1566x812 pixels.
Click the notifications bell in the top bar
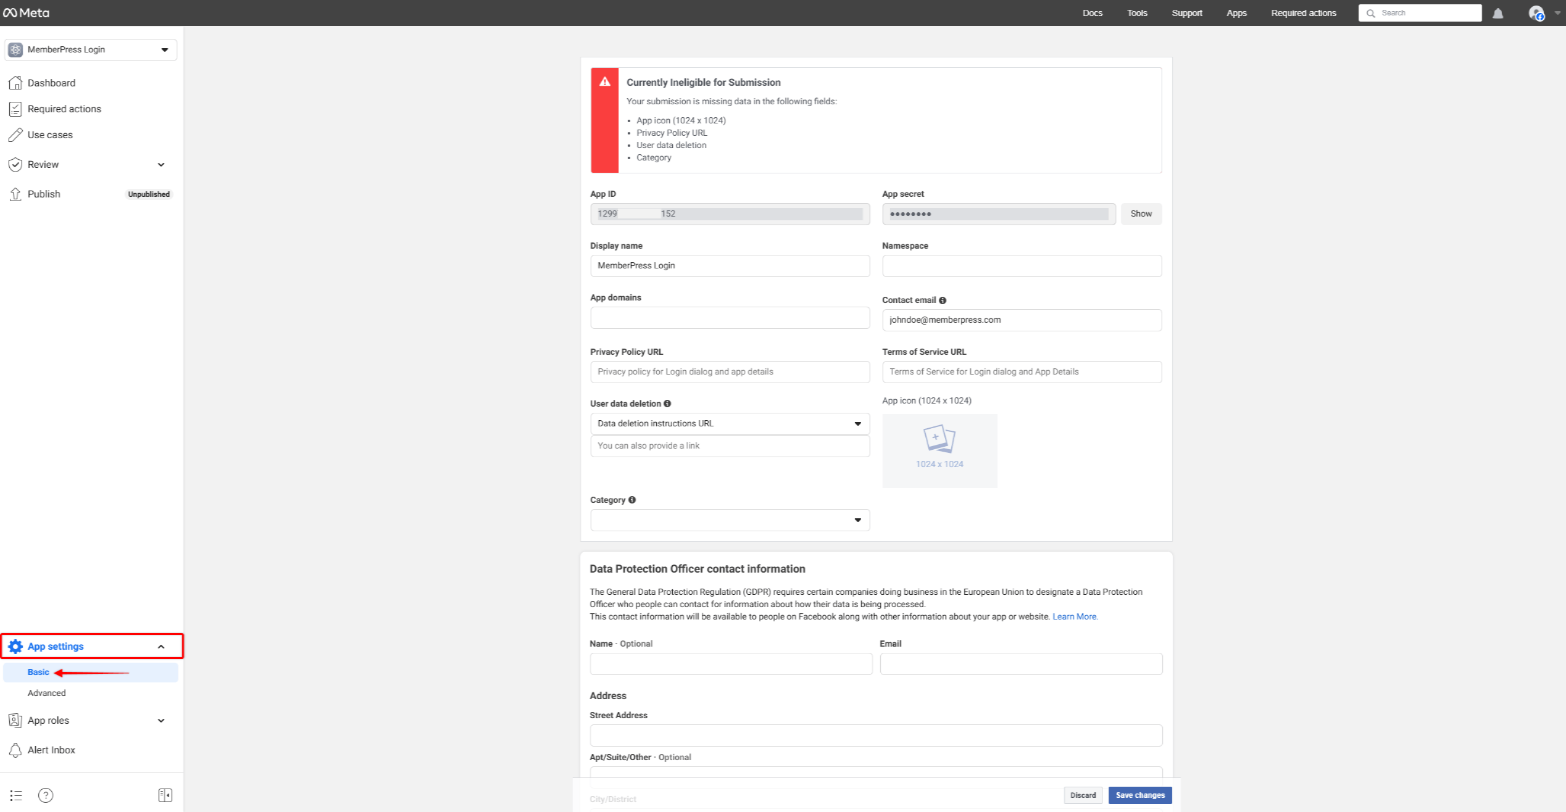click(x=1499, y=12)
